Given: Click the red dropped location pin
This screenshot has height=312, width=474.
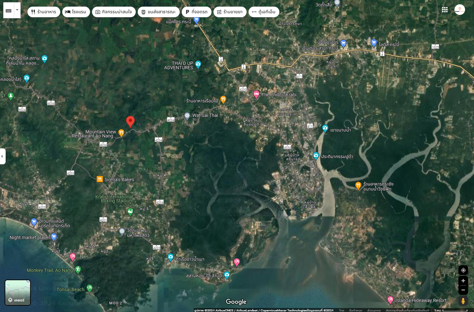Looking at the screenshot, I should 130,122.
